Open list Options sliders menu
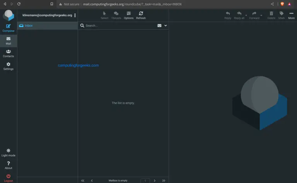The width and height of the screenshot is (297, 183). click(129, 15)
